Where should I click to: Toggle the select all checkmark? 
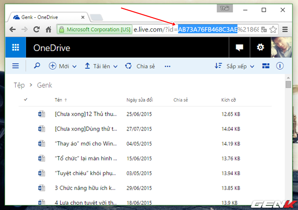click(x=26, y=99)
